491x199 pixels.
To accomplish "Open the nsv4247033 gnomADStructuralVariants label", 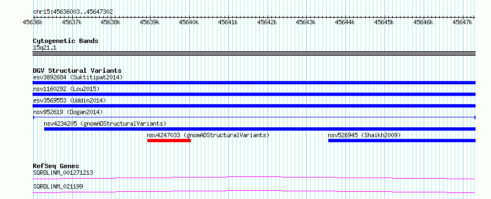I will (208, 135).
